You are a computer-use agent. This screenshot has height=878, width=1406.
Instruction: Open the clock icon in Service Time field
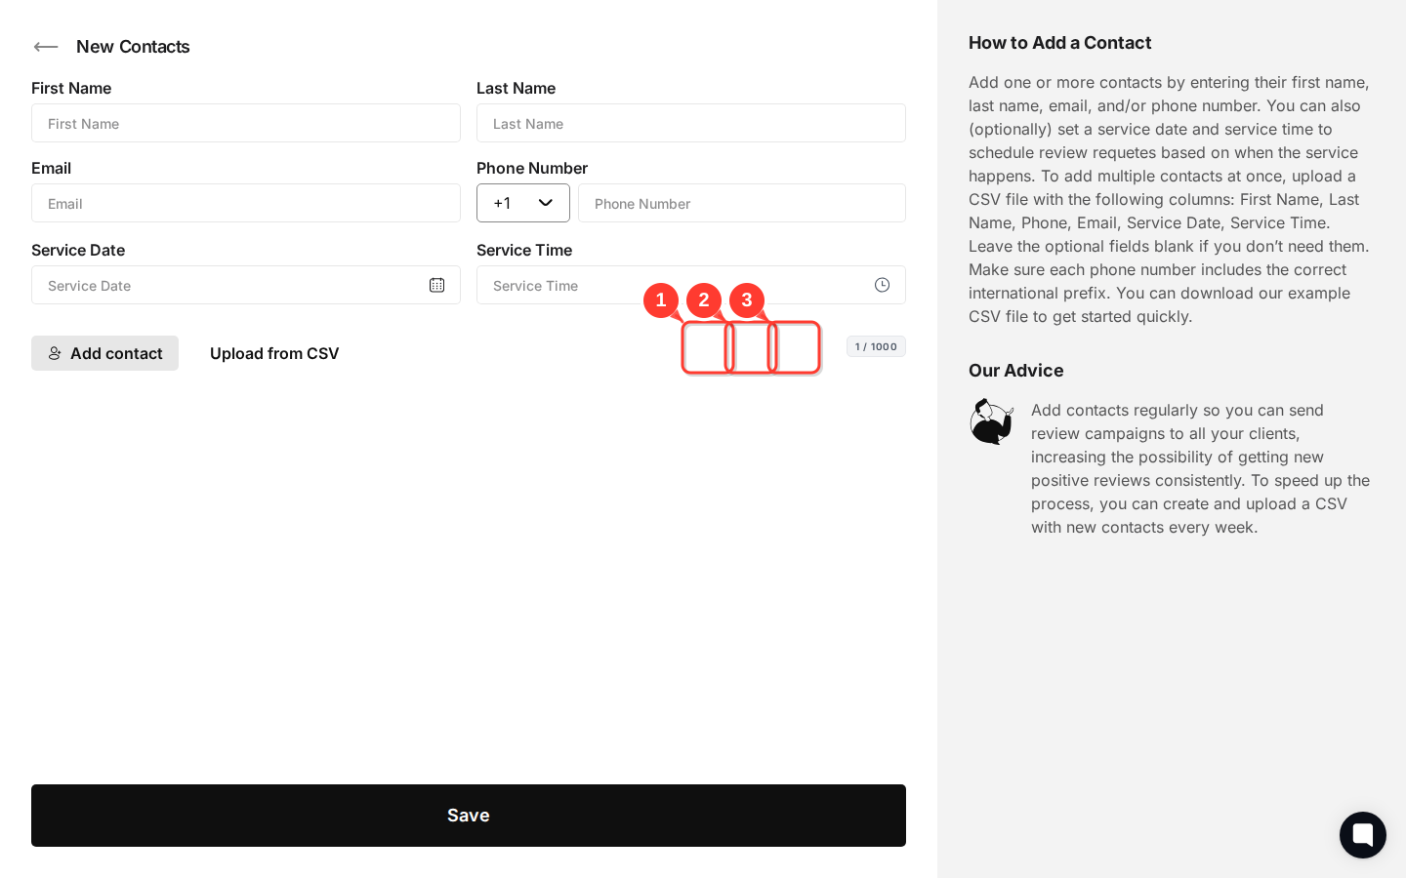pyautogui.click(x=882, y=285)
